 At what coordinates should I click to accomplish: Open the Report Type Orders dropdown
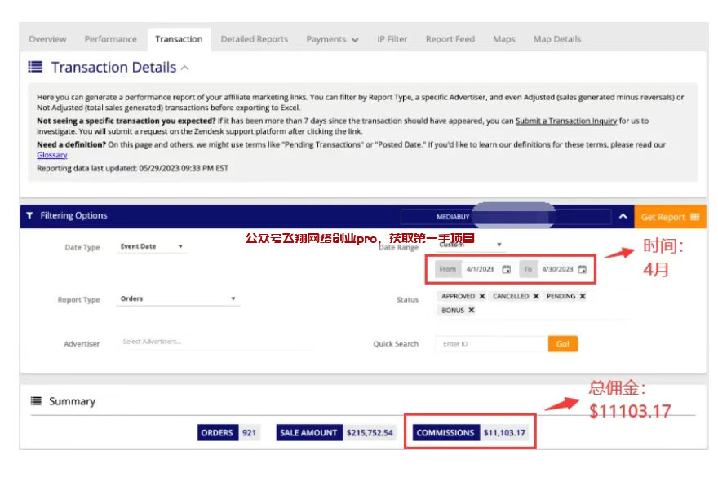[178, 299]
